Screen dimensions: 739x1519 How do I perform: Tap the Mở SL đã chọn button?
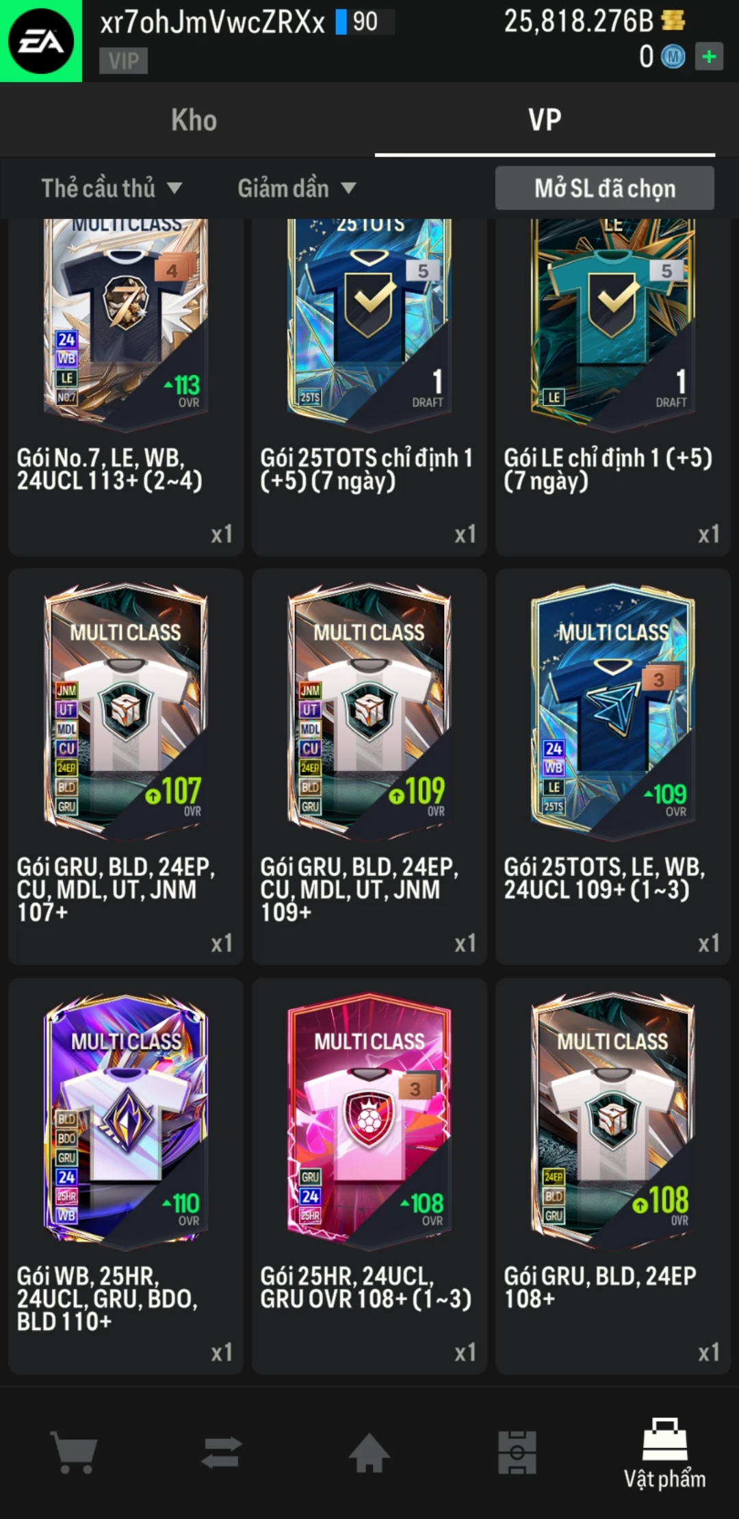pos(605,188)
